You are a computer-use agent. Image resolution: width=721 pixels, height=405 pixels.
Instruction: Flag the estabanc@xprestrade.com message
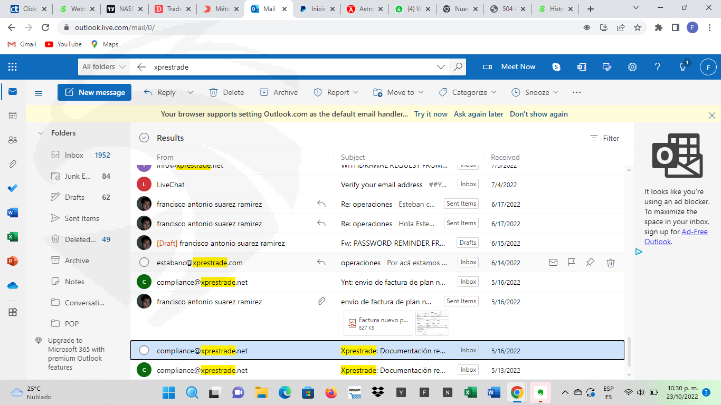click(571, 263)
